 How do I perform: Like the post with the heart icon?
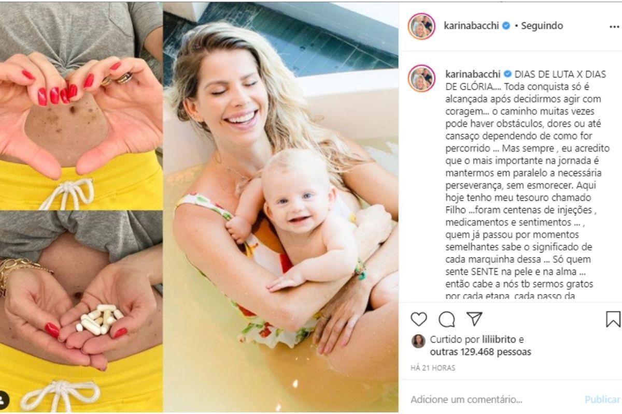point(419,319)
